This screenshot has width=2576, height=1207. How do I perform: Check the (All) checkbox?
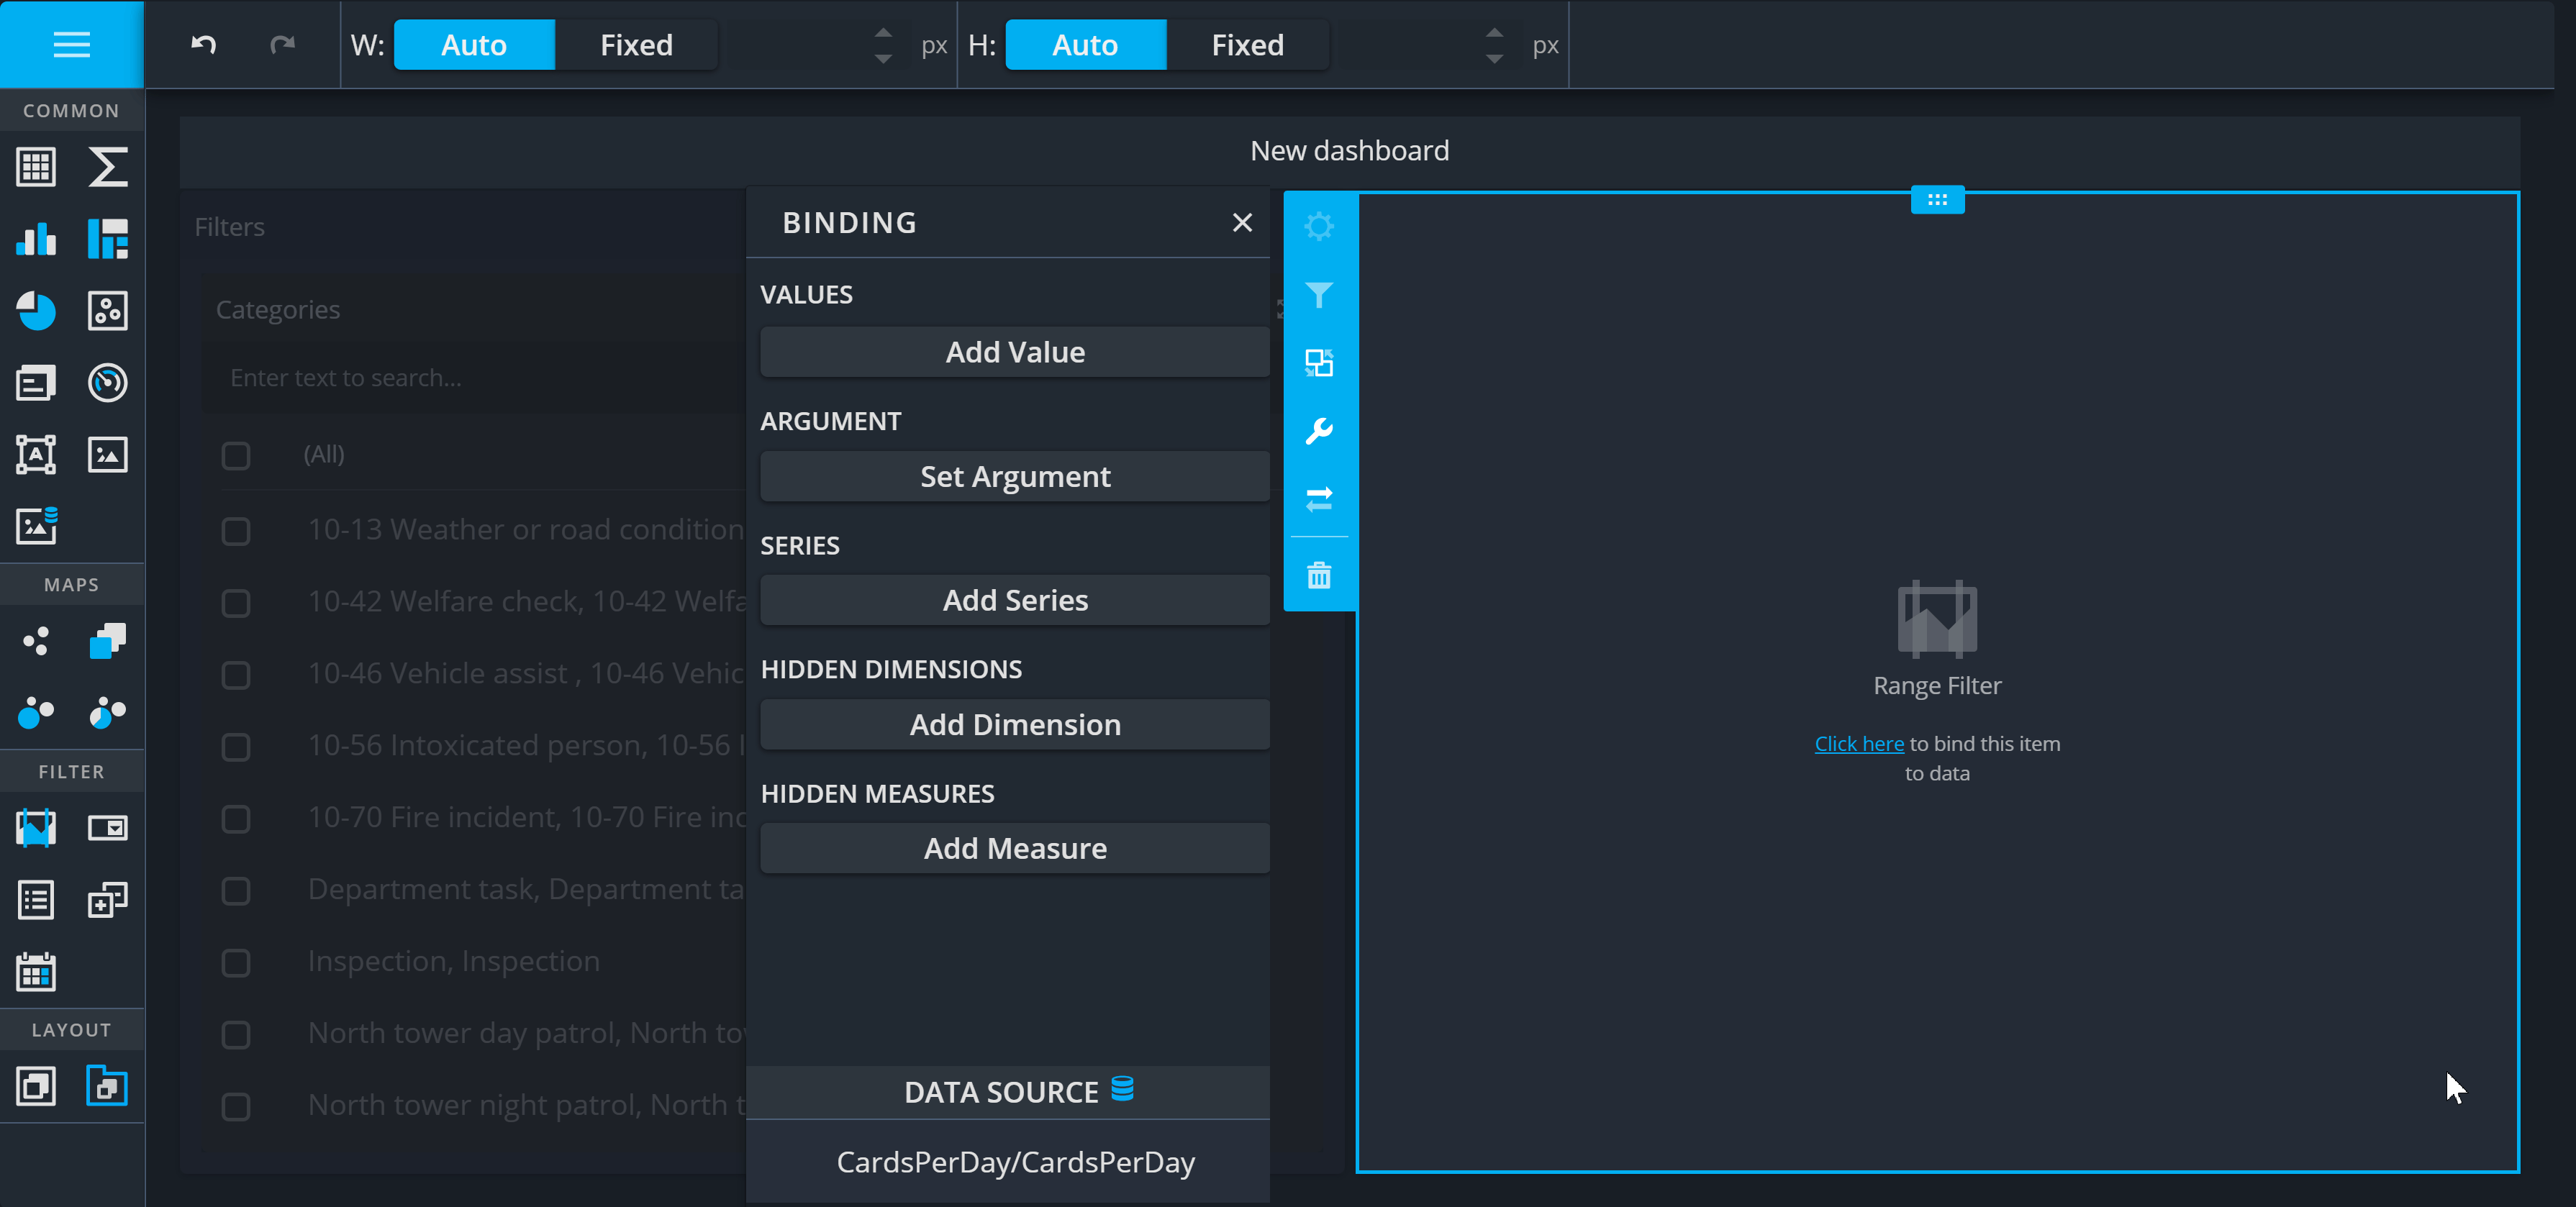point(236,456)
